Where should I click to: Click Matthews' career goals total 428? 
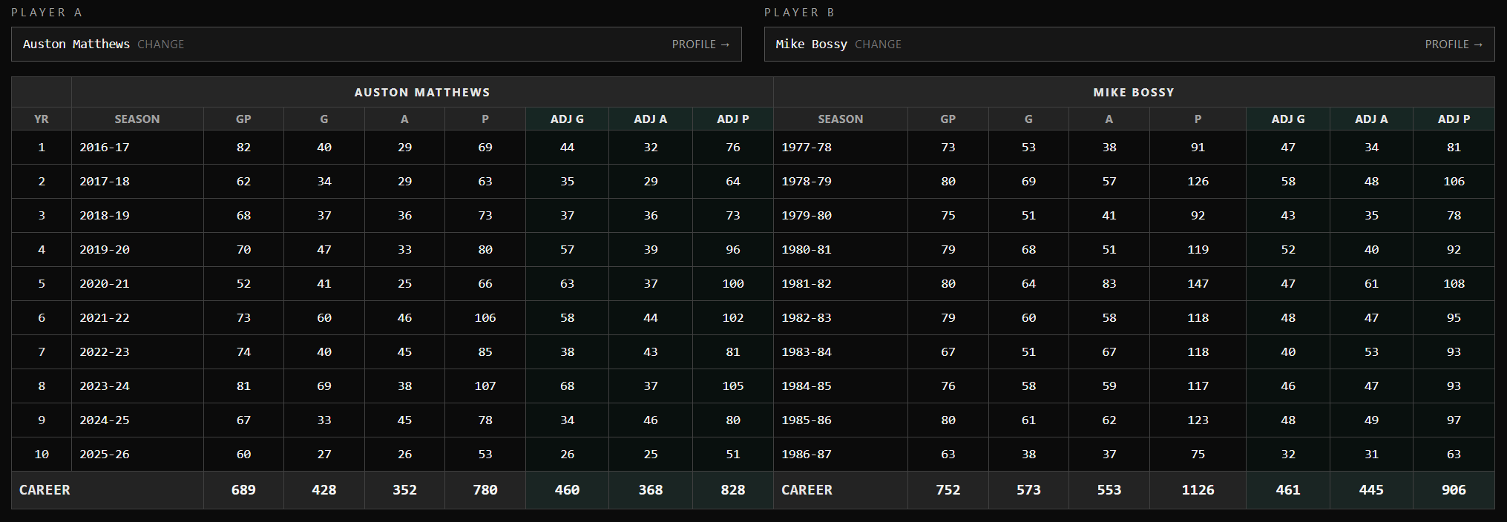324,490
